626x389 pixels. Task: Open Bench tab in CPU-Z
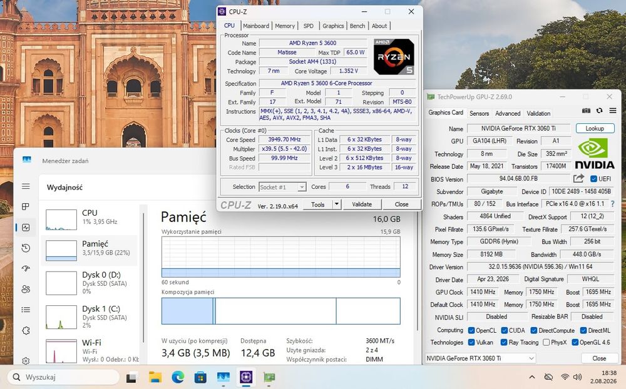(x=357, y=26)
